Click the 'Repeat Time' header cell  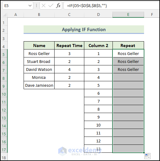[69, 46]
